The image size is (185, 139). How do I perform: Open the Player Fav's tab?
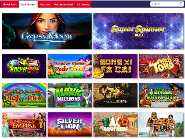[10, 4]
